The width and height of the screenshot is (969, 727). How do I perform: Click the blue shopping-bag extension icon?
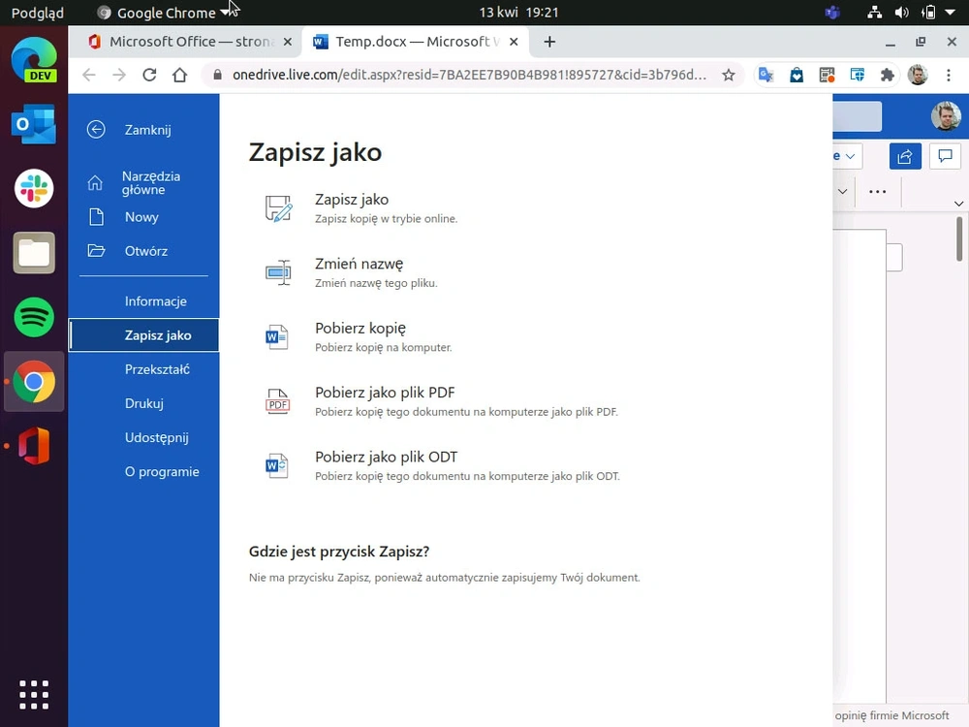pyautogui.click(x=797, y=75)
